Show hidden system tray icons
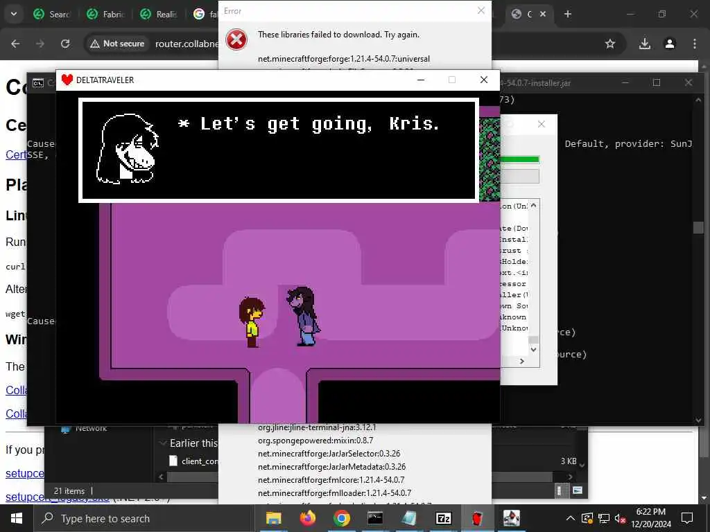The height and width of the screenshot is (532, 710). point(571,518)
